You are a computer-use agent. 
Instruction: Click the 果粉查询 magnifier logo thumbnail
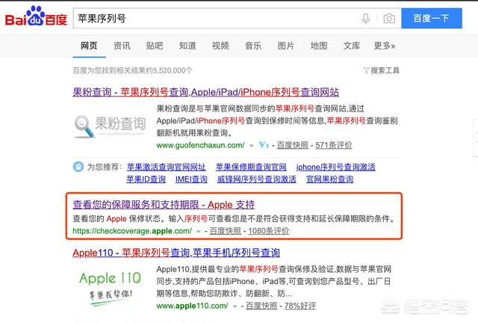coord(110,126)
